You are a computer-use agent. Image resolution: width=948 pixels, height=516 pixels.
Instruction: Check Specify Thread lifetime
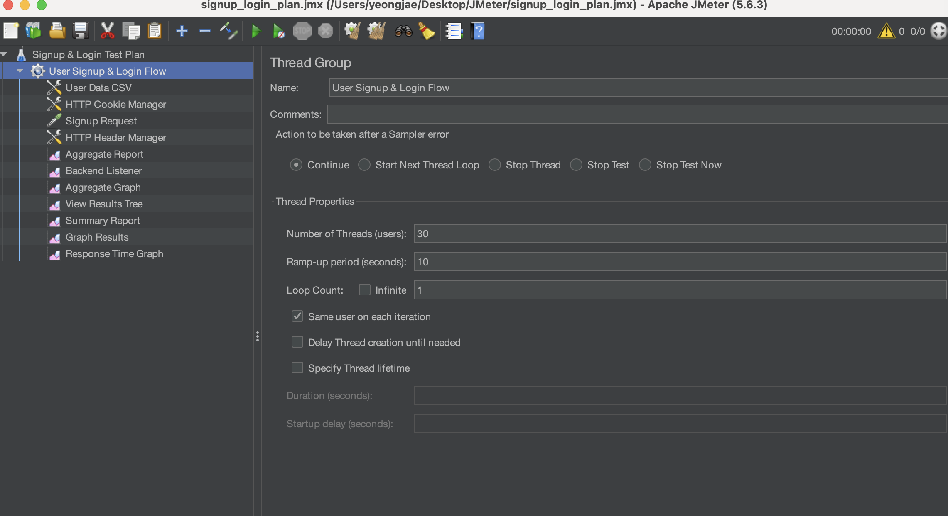[297, 368]
